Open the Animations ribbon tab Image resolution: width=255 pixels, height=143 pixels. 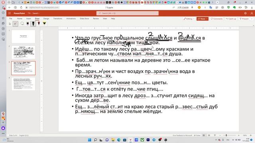[x=71, y=19]
